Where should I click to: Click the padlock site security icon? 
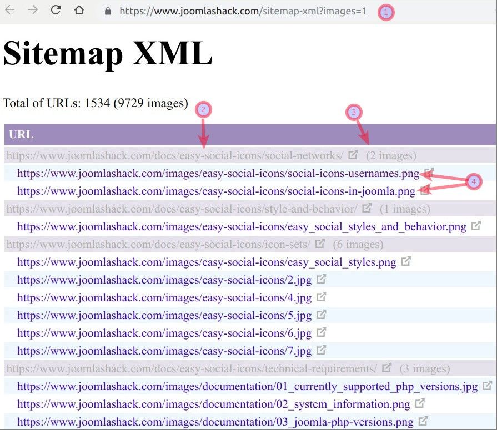click(x=108, y=12)
